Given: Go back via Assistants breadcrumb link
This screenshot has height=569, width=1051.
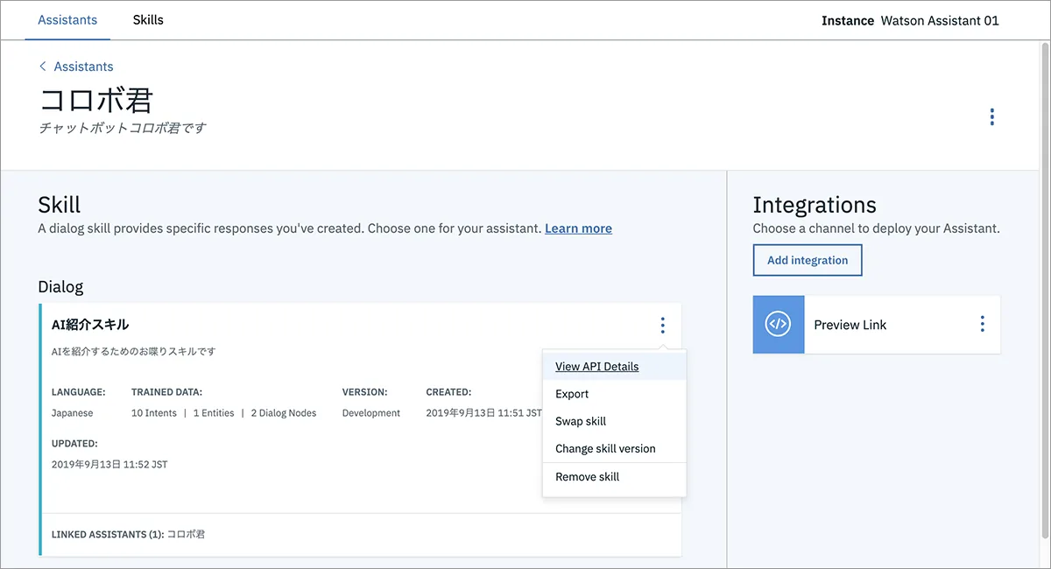Looking at the screenshot, I should (x=83, y=67).
